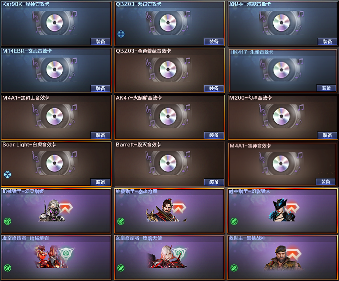
Task: Equip the AK47-火麒麟音效卡
Action: [214, 135]
